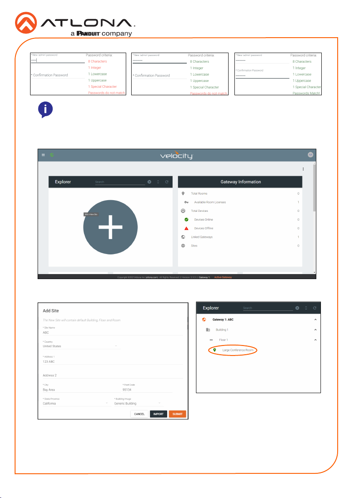Click the green Passwords Match! message
Screen dimensions: 351x498
click(306, 93)
